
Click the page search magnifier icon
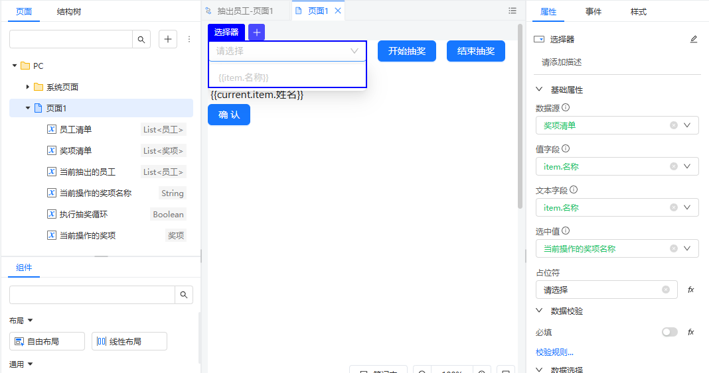(x=141, y=40)
